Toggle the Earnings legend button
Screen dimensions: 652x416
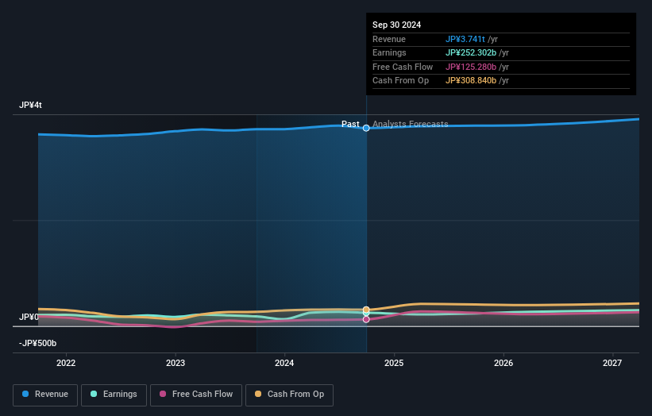pyautogui.click(x=114, y=395)
